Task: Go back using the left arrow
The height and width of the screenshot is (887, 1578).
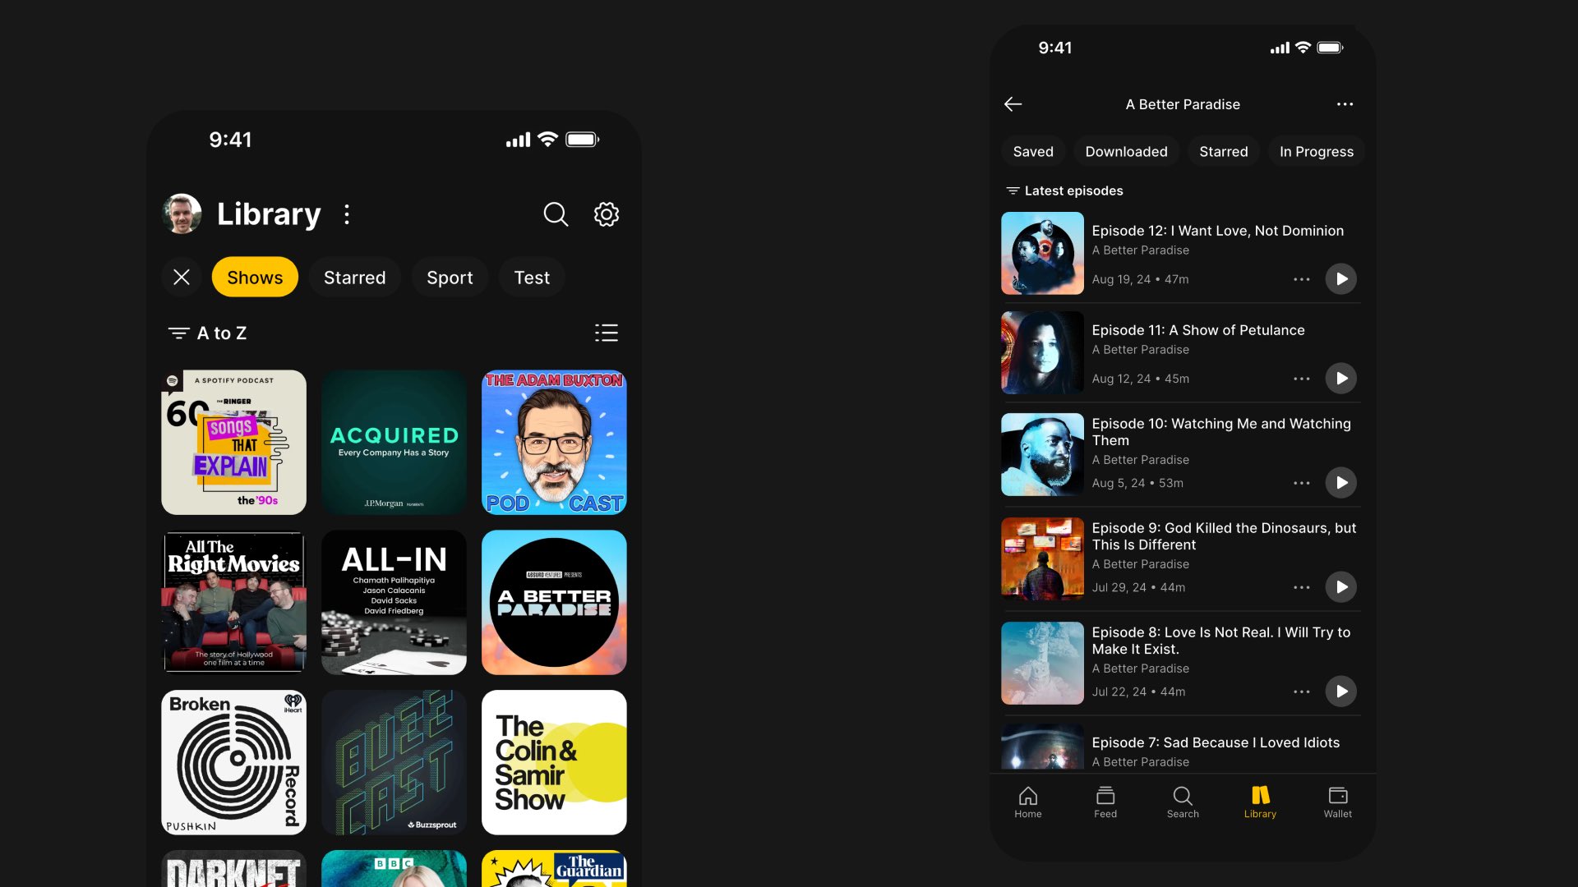Action: click(1013, 104)
